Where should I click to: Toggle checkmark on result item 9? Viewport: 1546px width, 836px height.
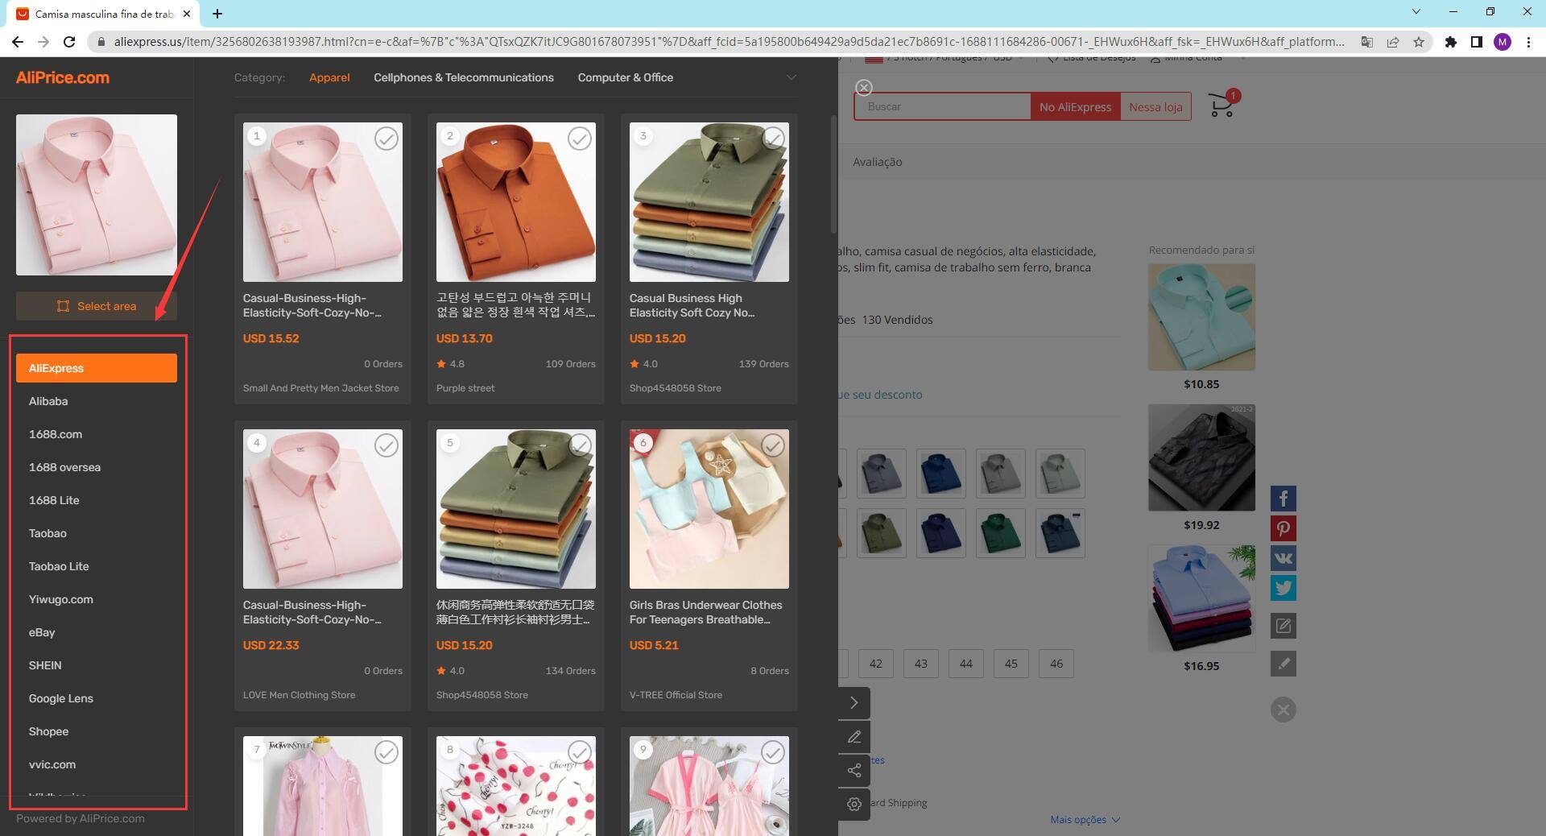pos(773,752)
